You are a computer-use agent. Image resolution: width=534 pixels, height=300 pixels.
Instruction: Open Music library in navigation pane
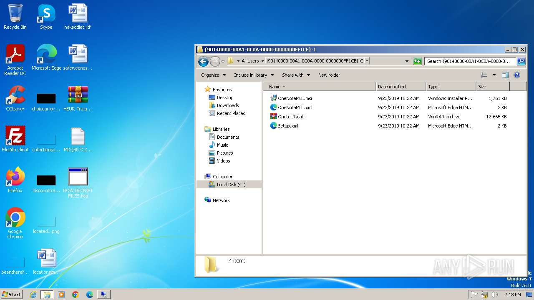pos(222,145)
